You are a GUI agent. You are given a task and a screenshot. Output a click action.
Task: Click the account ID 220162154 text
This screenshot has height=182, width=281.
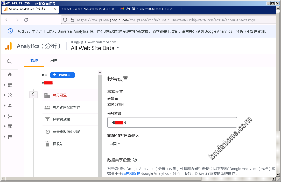(116, 104)
